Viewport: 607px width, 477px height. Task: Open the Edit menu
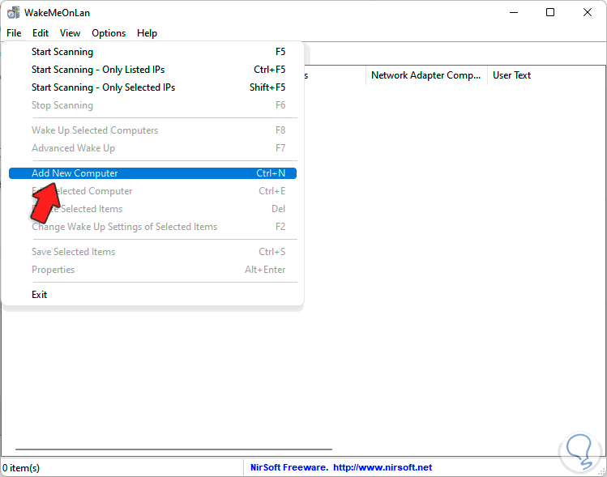click(41, 33)
